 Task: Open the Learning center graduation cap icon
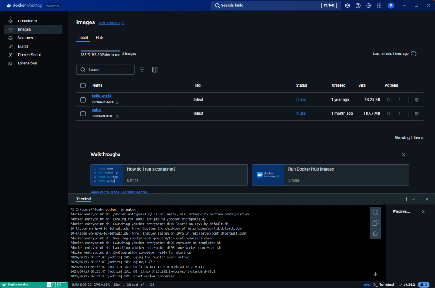click(347, 6)
